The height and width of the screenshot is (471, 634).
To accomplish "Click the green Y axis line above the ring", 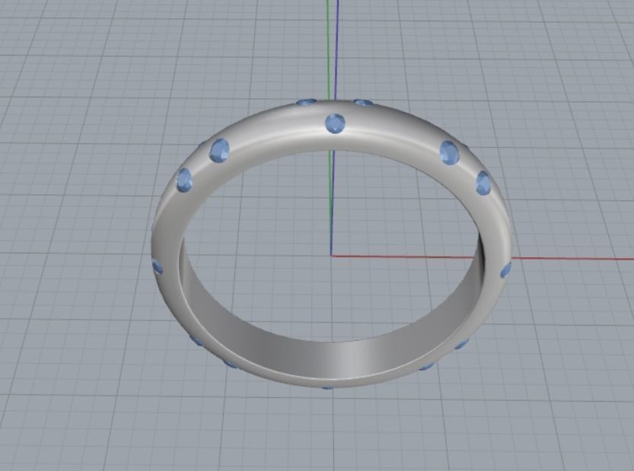I will pos(328,49).
